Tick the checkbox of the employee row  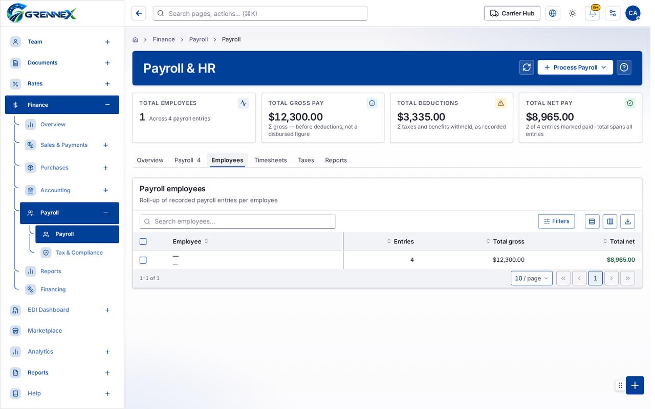(143, 260)
